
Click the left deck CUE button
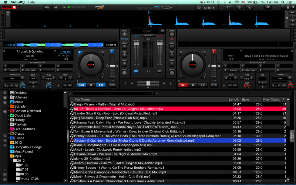pos(81,85)
